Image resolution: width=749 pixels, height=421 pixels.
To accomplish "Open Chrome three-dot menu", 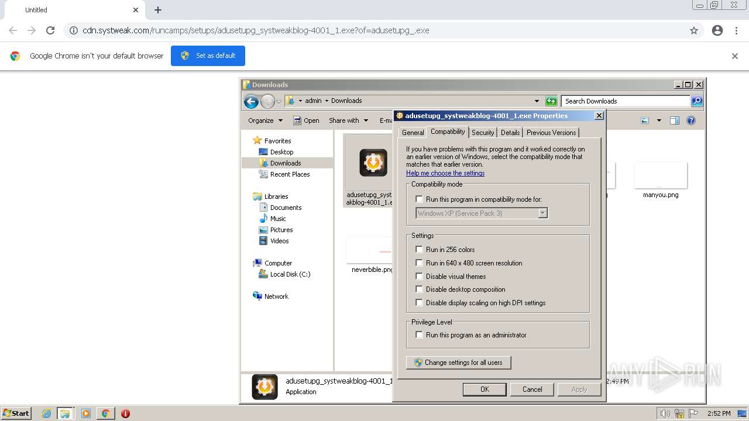I will tap(736, 30).
